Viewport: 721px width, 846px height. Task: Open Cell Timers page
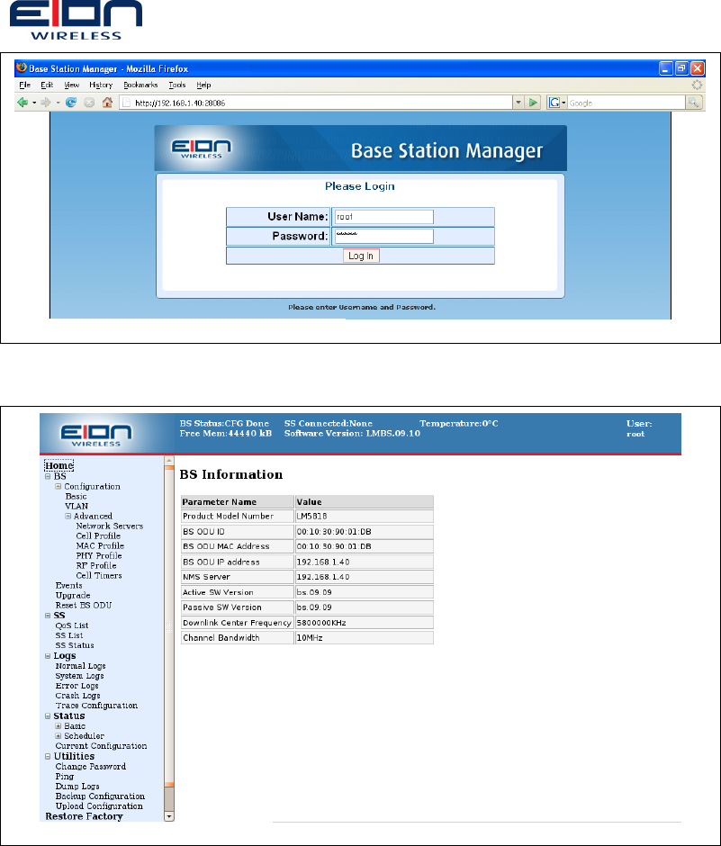(99, 575)
